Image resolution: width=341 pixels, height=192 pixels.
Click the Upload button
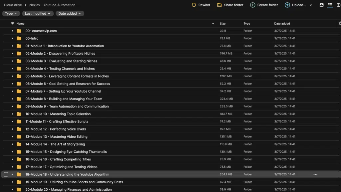(x=295, y=5)
